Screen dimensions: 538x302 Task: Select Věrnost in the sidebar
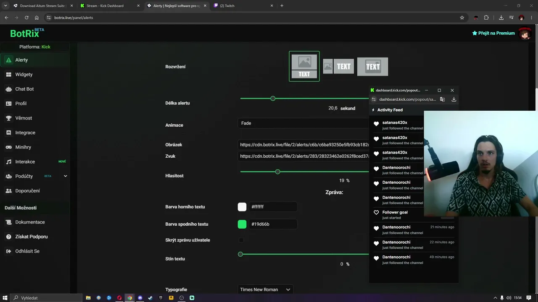pyautogui.click(x=35, y=118)
